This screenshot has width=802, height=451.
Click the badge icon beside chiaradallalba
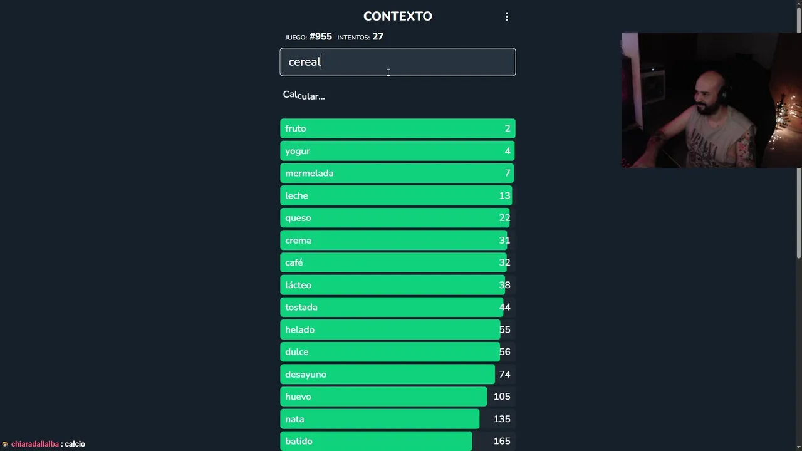tap(5, 444)
